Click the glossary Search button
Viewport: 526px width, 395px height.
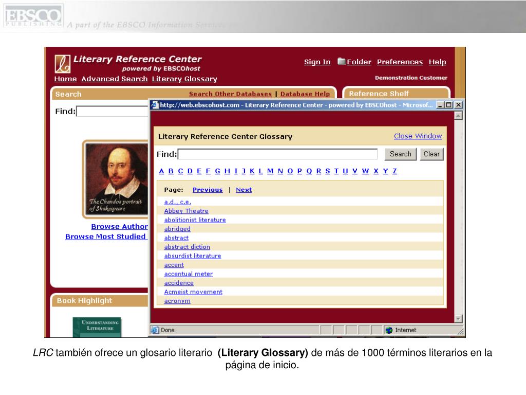coord(401,154)
